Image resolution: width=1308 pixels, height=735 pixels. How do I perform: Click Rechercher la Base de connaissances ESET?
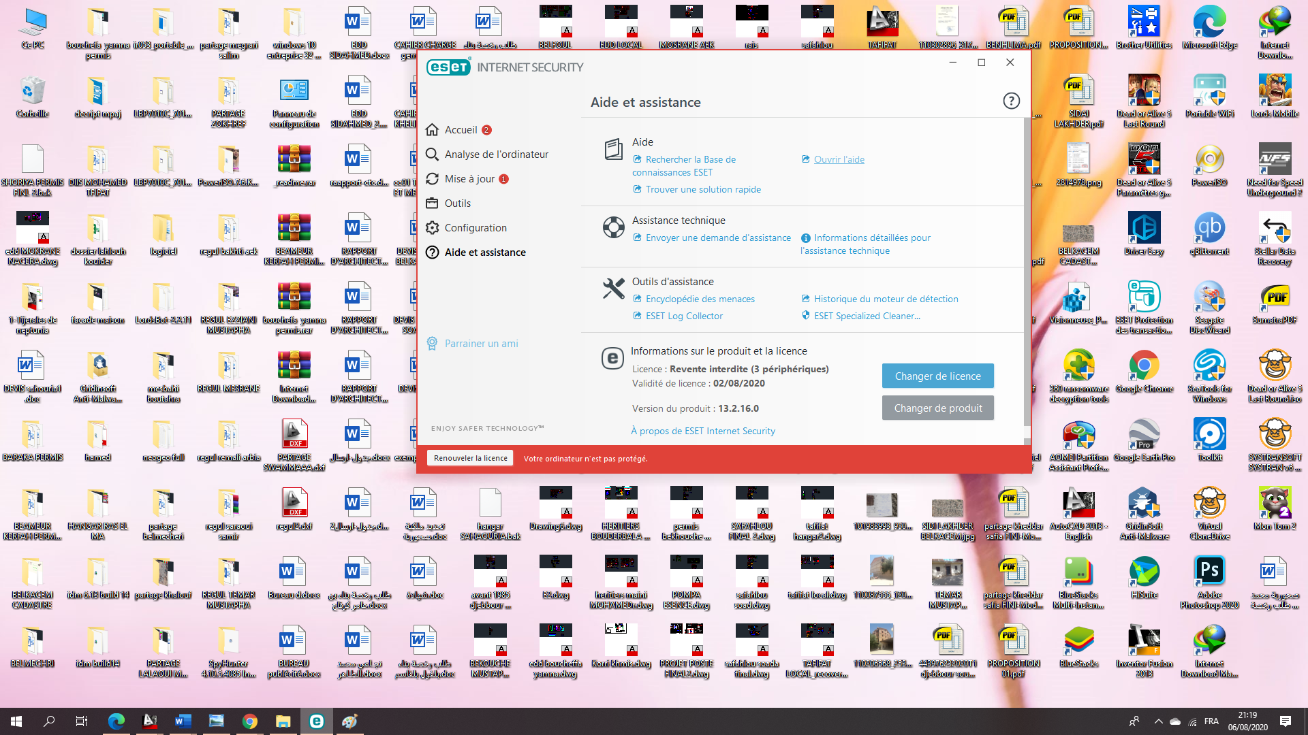tap(685, 166)
